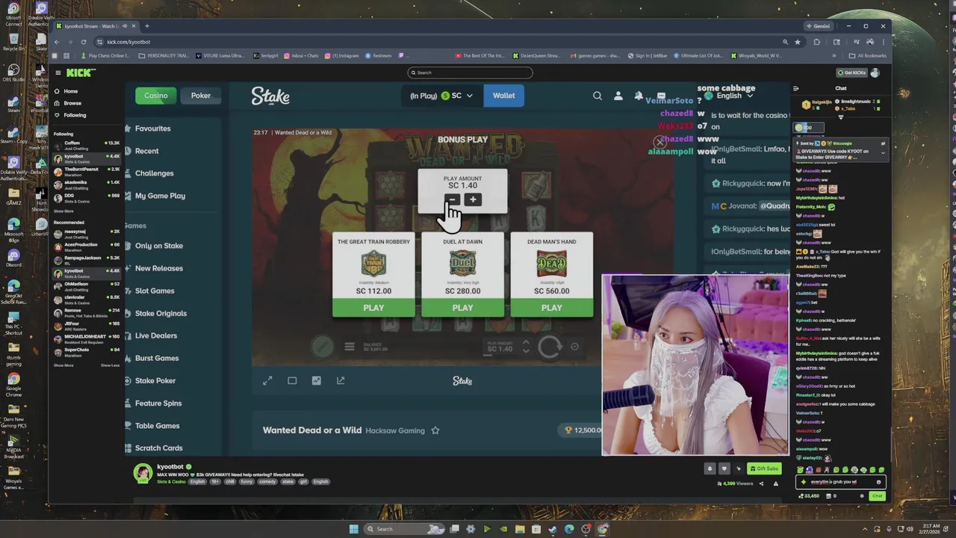Open the Stake user profile icon
Screen dimensions: 956x538
[x=618, y=96]
